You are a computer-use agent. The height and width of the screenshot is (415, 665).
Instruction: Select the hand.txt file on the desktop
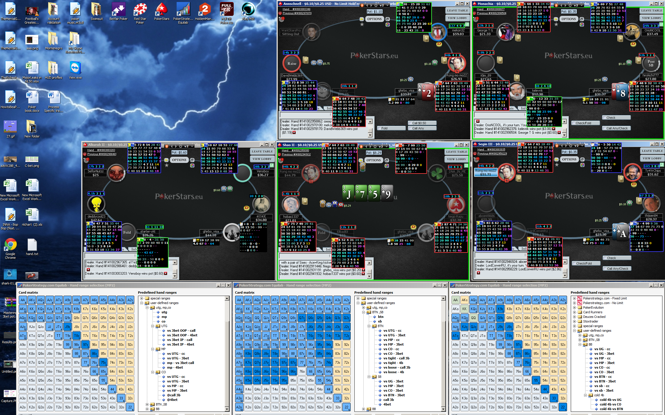[x=32, y=247]
